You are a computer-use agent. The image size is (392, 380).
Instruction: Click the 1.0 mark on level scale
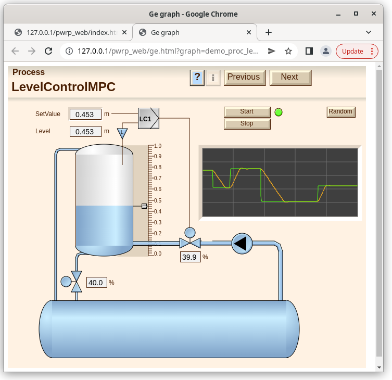tap(158, 146)
